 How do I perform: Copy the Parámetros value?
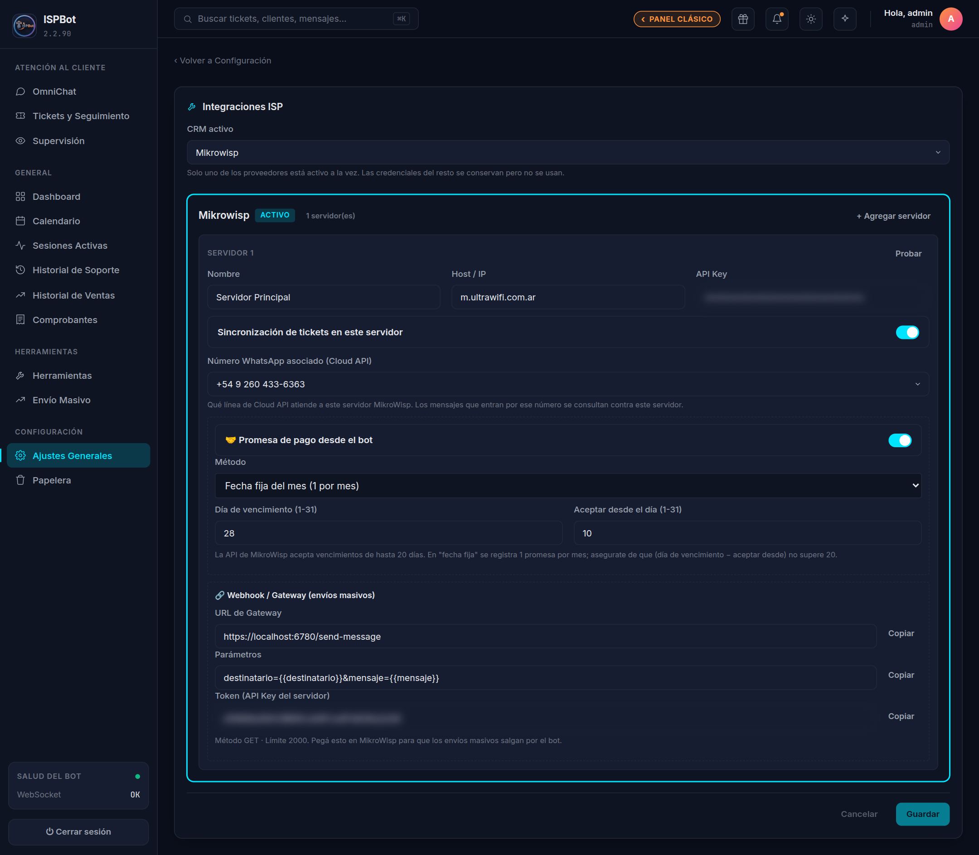coord(901,675)
